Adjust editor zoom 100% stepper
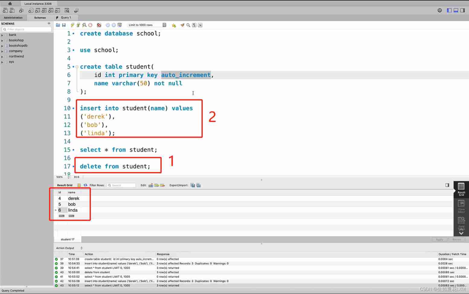This screenshot has height=294, width=469. tap(69, 177)
